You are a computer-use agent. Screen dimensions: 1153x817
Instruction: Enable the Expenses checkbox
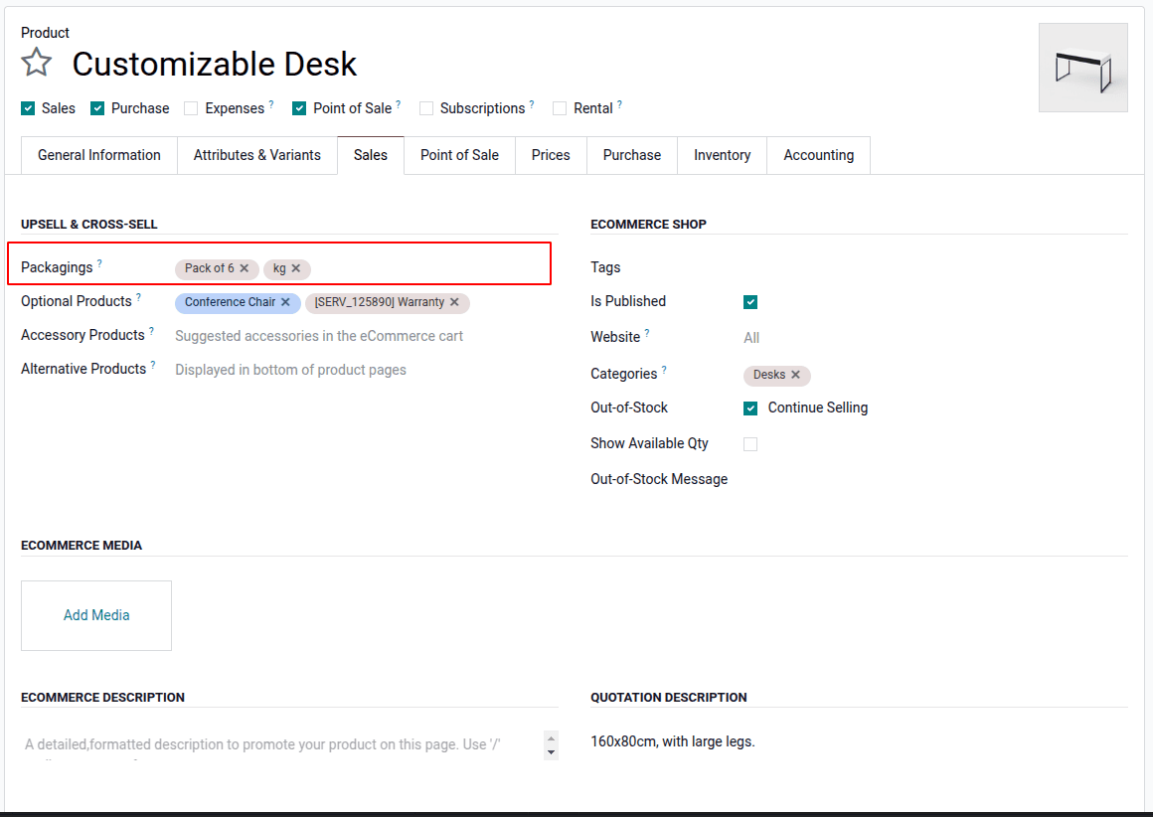pos(191,108)
